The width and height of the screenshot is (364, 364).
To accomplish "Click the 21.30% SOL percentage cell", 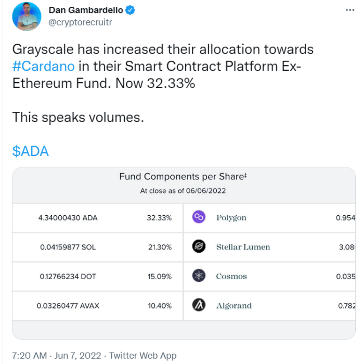I will click(x=160, y=247).
